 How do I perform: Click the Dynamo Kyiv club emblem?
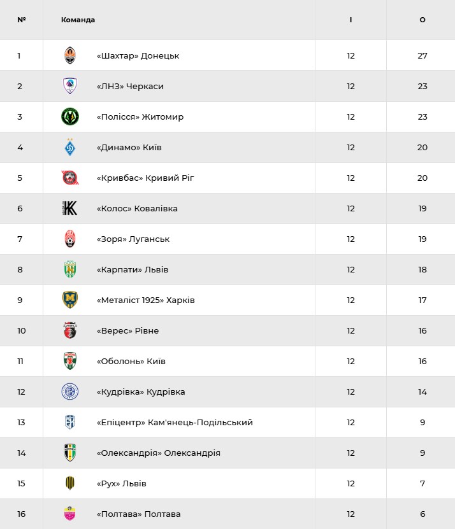[69, 147]
